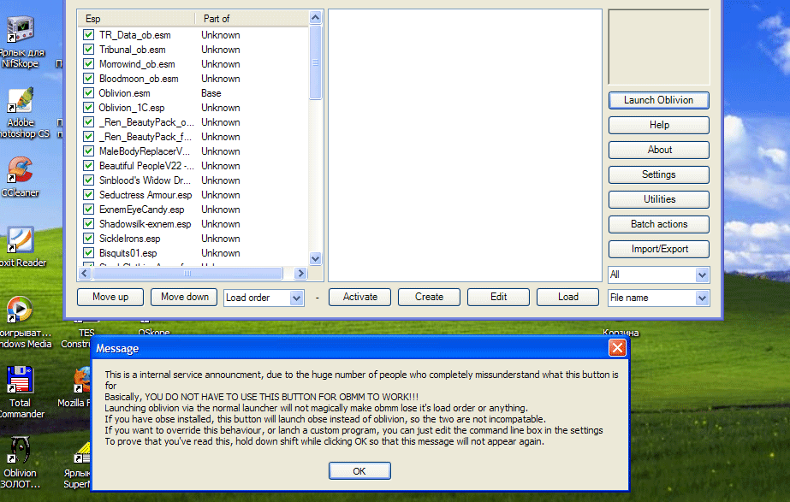Close the Message dialog
Viewport: 790px width, 502px height.
click(617, 348)
